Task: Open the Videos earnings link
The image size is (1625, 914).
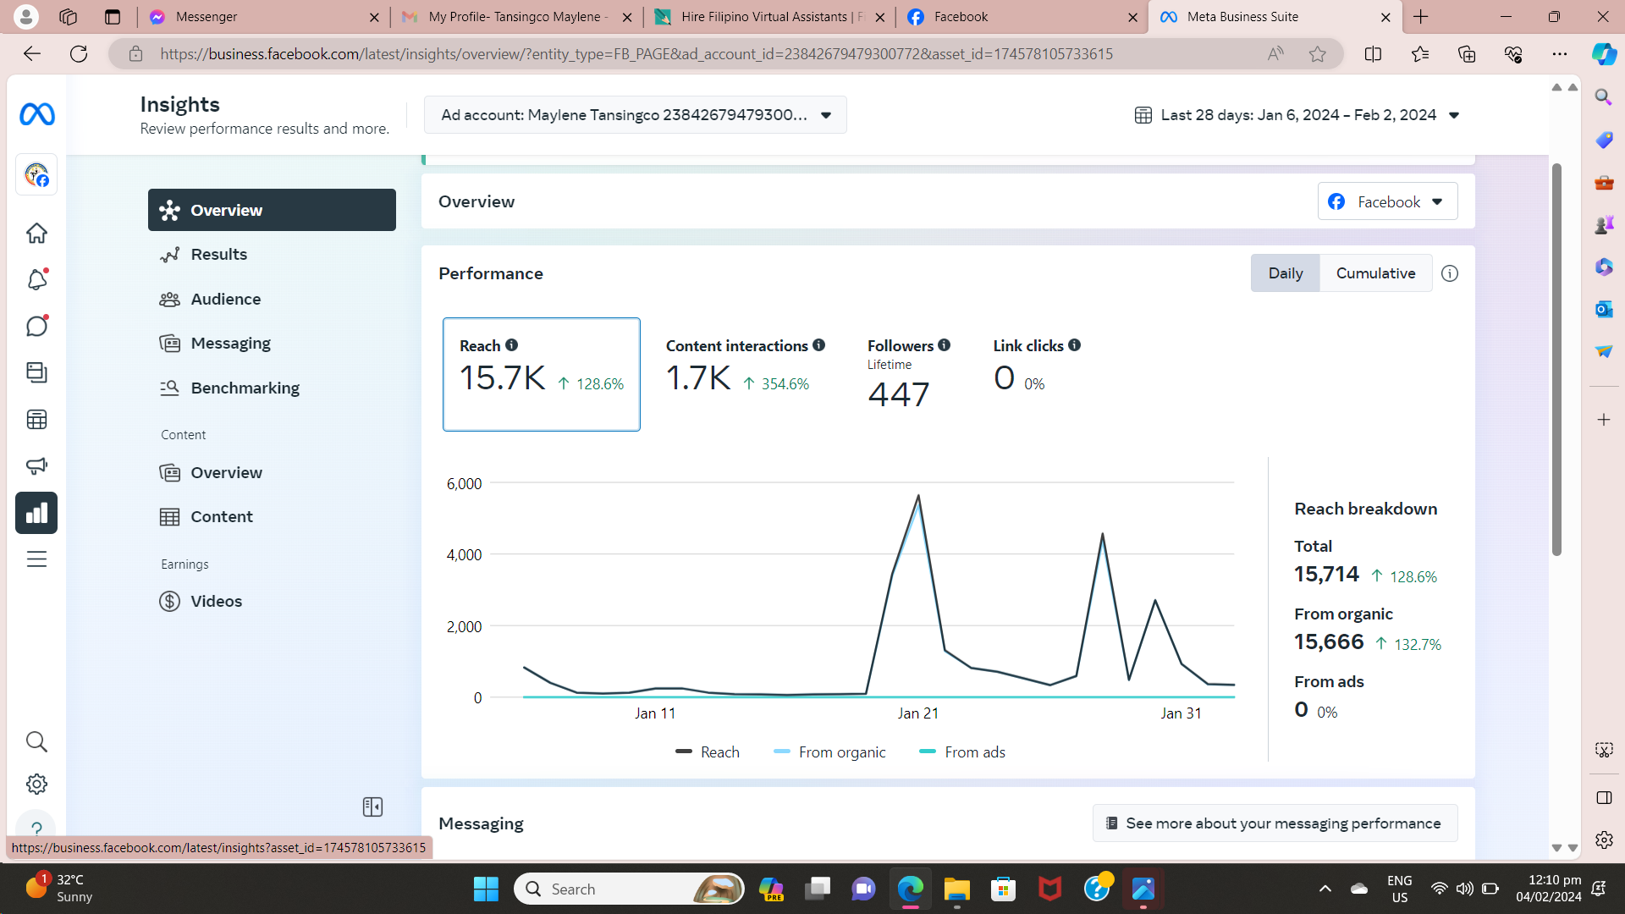Action: [x=216, y=601]
